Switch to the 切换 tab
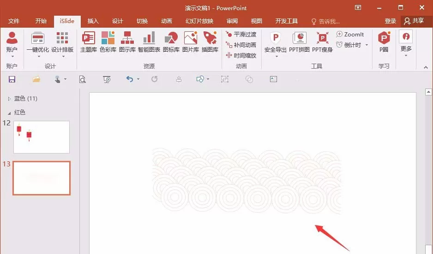The height and width of the screenshot is (254, 433). [142, 21]
